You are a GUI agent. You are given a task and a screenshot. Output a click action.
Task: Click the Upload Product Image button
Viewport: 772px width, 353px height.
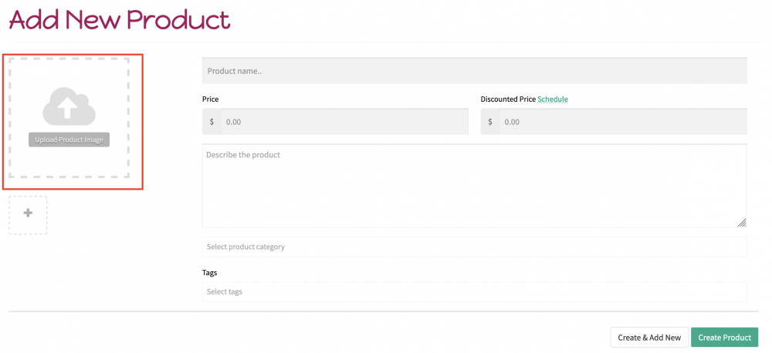pyautogui.click(x=69, y=140)
